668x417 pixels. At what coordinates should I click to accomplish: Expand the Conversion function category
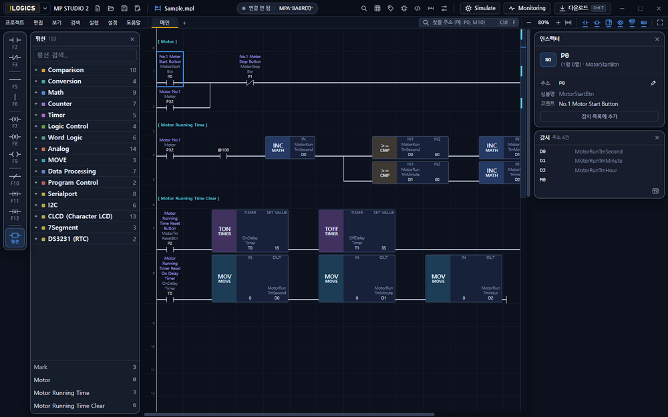86,81
